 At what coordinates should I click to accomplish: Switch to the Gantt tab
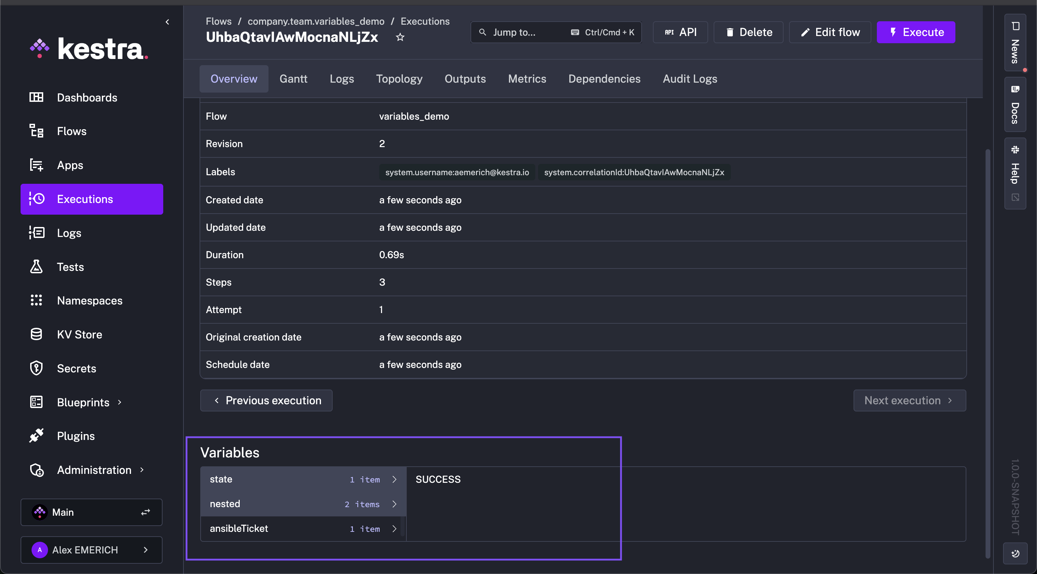click(293, 79)
